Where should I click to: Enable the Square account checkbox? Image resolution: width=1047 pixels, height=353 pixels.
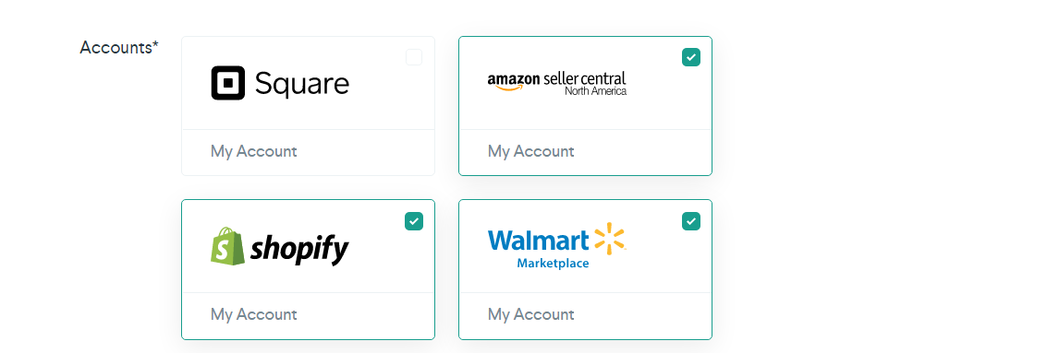click(414, 57)
